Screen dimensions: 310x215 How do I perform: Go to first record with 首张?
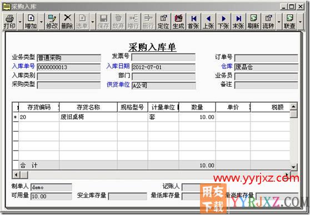pyautogui.click(x=193, y=22)
